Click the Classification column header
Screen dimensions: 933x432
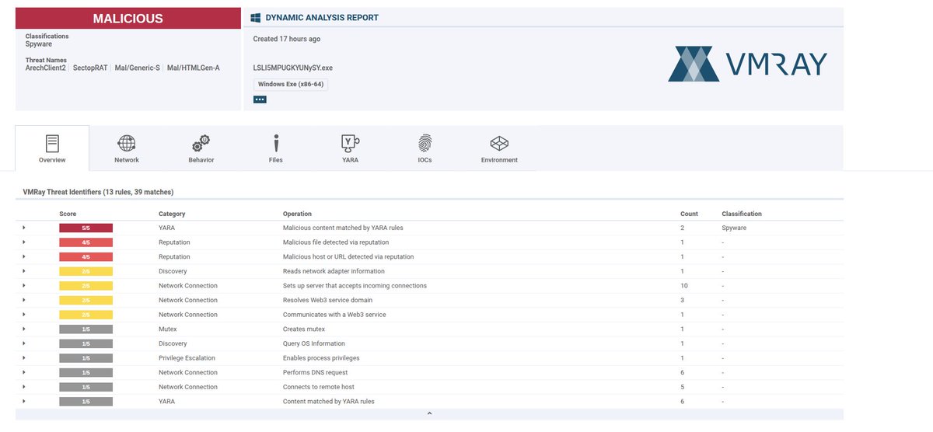pos(742,214)
